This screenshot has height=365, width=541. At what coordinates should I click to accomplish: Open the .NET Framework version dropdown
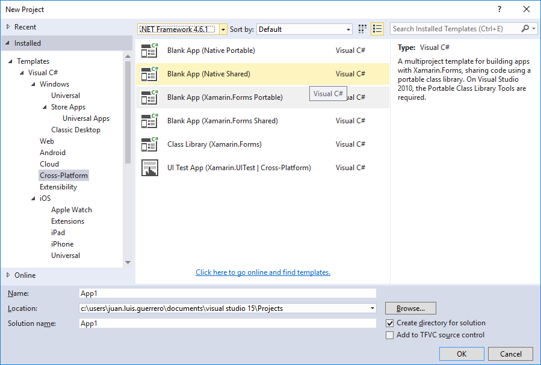click(223, 29)
